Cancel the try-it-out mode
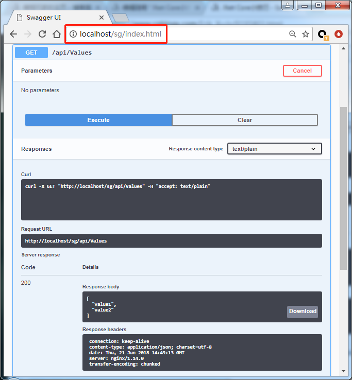352x380 pixels. click(303, 71)
